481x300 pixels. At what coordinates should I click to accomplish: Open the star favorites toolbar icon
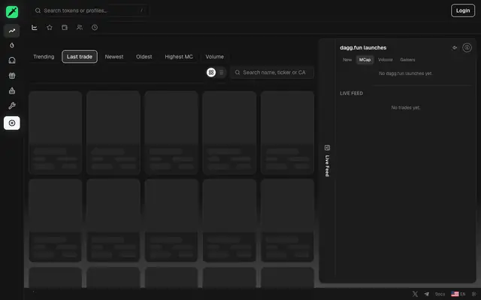pyautogui.click(x=50, y=28)
